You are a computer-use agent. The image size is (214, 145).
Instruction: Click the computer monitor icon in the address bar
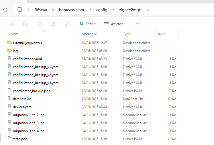(20, 10)
